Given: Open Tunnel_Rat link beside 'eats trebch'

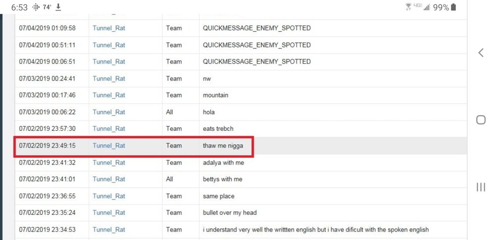Looking at the screenshot, I should click(x=109, y=129).
